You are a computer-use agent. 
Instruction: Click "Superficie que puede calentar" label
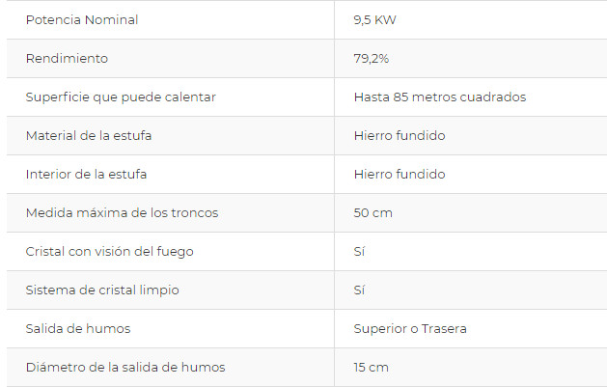point(121,97)
